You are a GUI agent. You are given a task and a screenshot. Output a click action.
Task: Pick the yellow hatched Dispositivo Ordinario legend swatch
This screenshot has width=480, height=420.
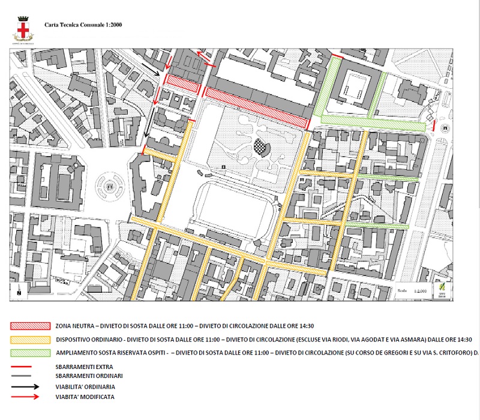(31, 340)
